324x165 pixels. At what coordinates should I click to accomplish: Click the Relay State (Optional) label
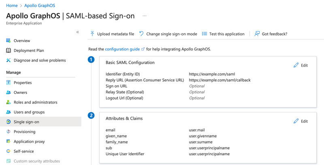[125, 92]
